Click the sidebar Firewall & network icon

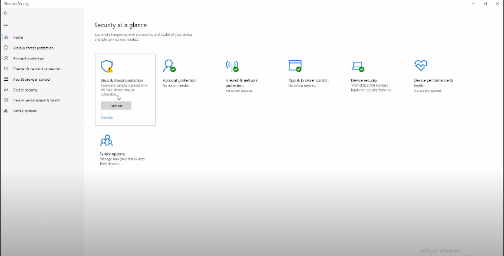click(6, 68)
